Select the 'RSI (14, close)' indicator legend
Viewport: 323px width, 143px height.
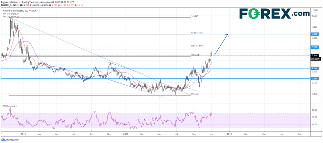[x=10, y=106]
